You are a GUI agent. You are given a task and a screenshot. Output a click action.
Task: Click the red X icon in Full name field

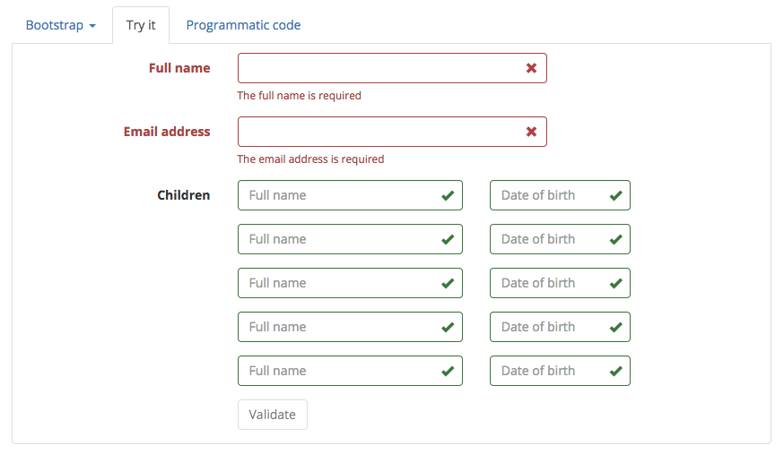pyautogui.click(x=531, y=68)
